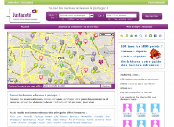Click the add-user icon in the icon bar
This screenshot has width=174, height=127.
pos(126,36)
